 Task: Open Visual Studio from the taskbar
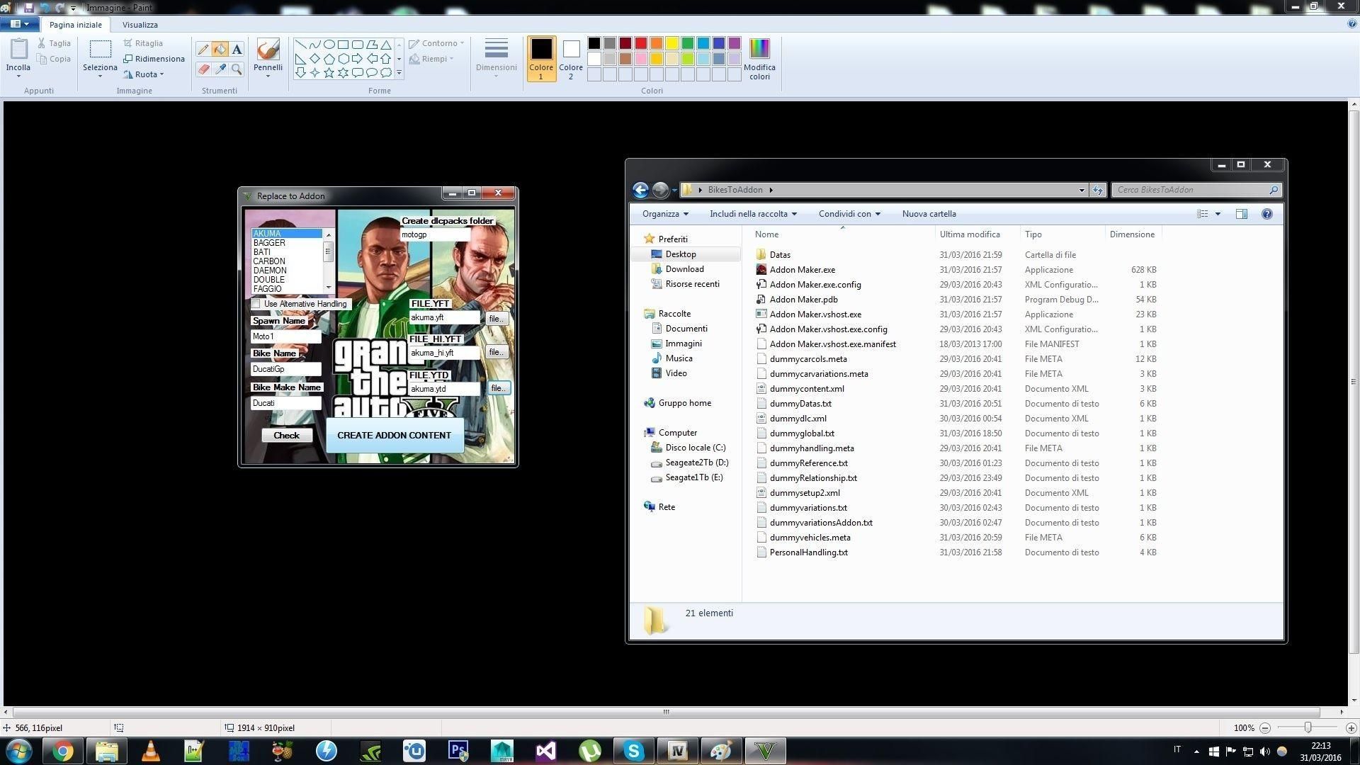(x=545, y=751)
